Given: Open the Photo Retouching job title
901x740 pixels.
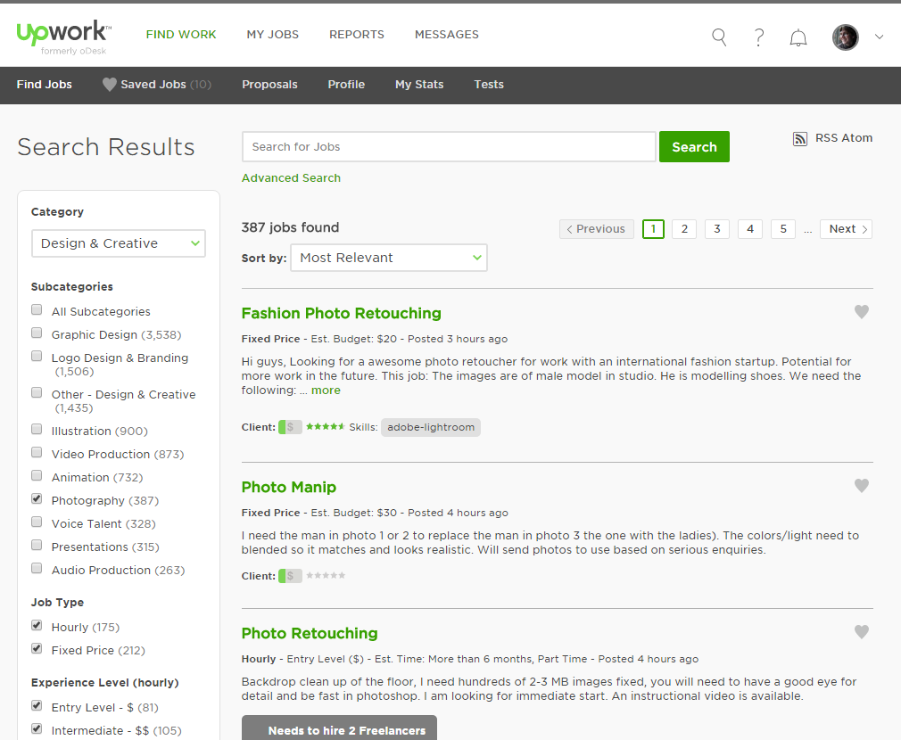Looking at the screenshot, I should click(310, 634).
